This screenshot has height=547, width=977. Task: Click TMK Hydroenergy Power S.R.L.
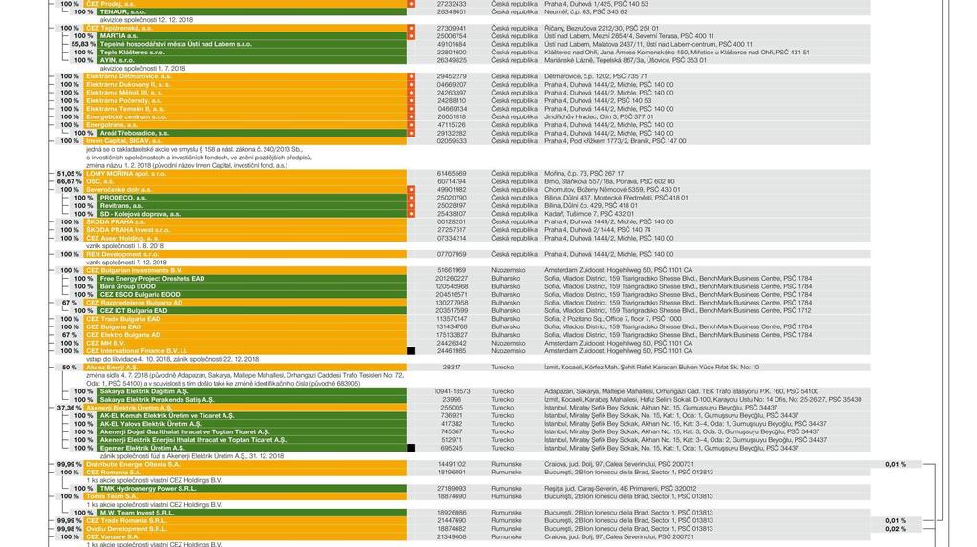(252, 489)
